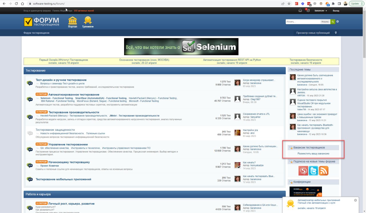Viewport: 366px width, 213px height.
Task: Open latest post Проблема создания дублей те...
Action: click(260, 96)
